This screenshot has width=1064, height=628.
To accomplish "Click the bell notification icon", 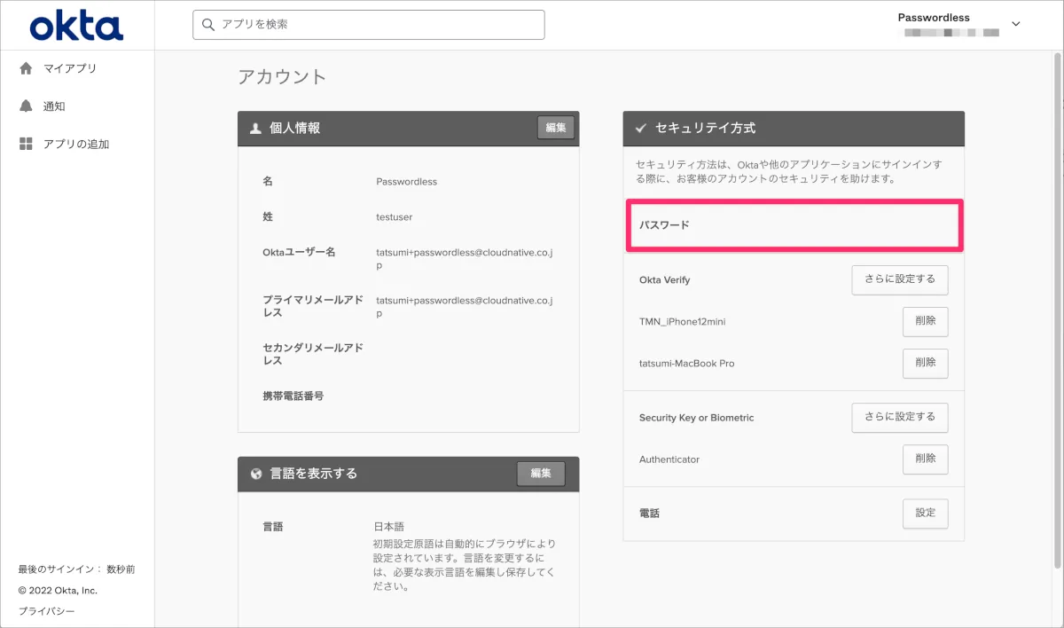I will (26, 106).
